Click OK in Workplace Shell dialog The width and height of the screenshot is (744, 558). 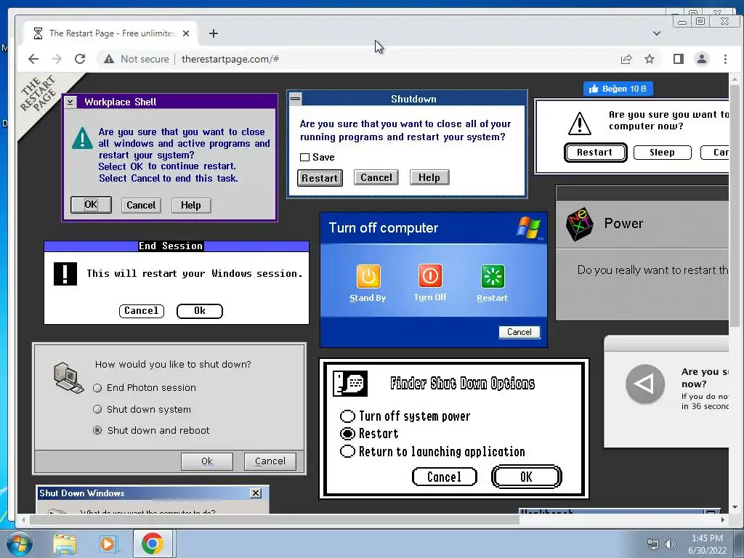[91, 205]
